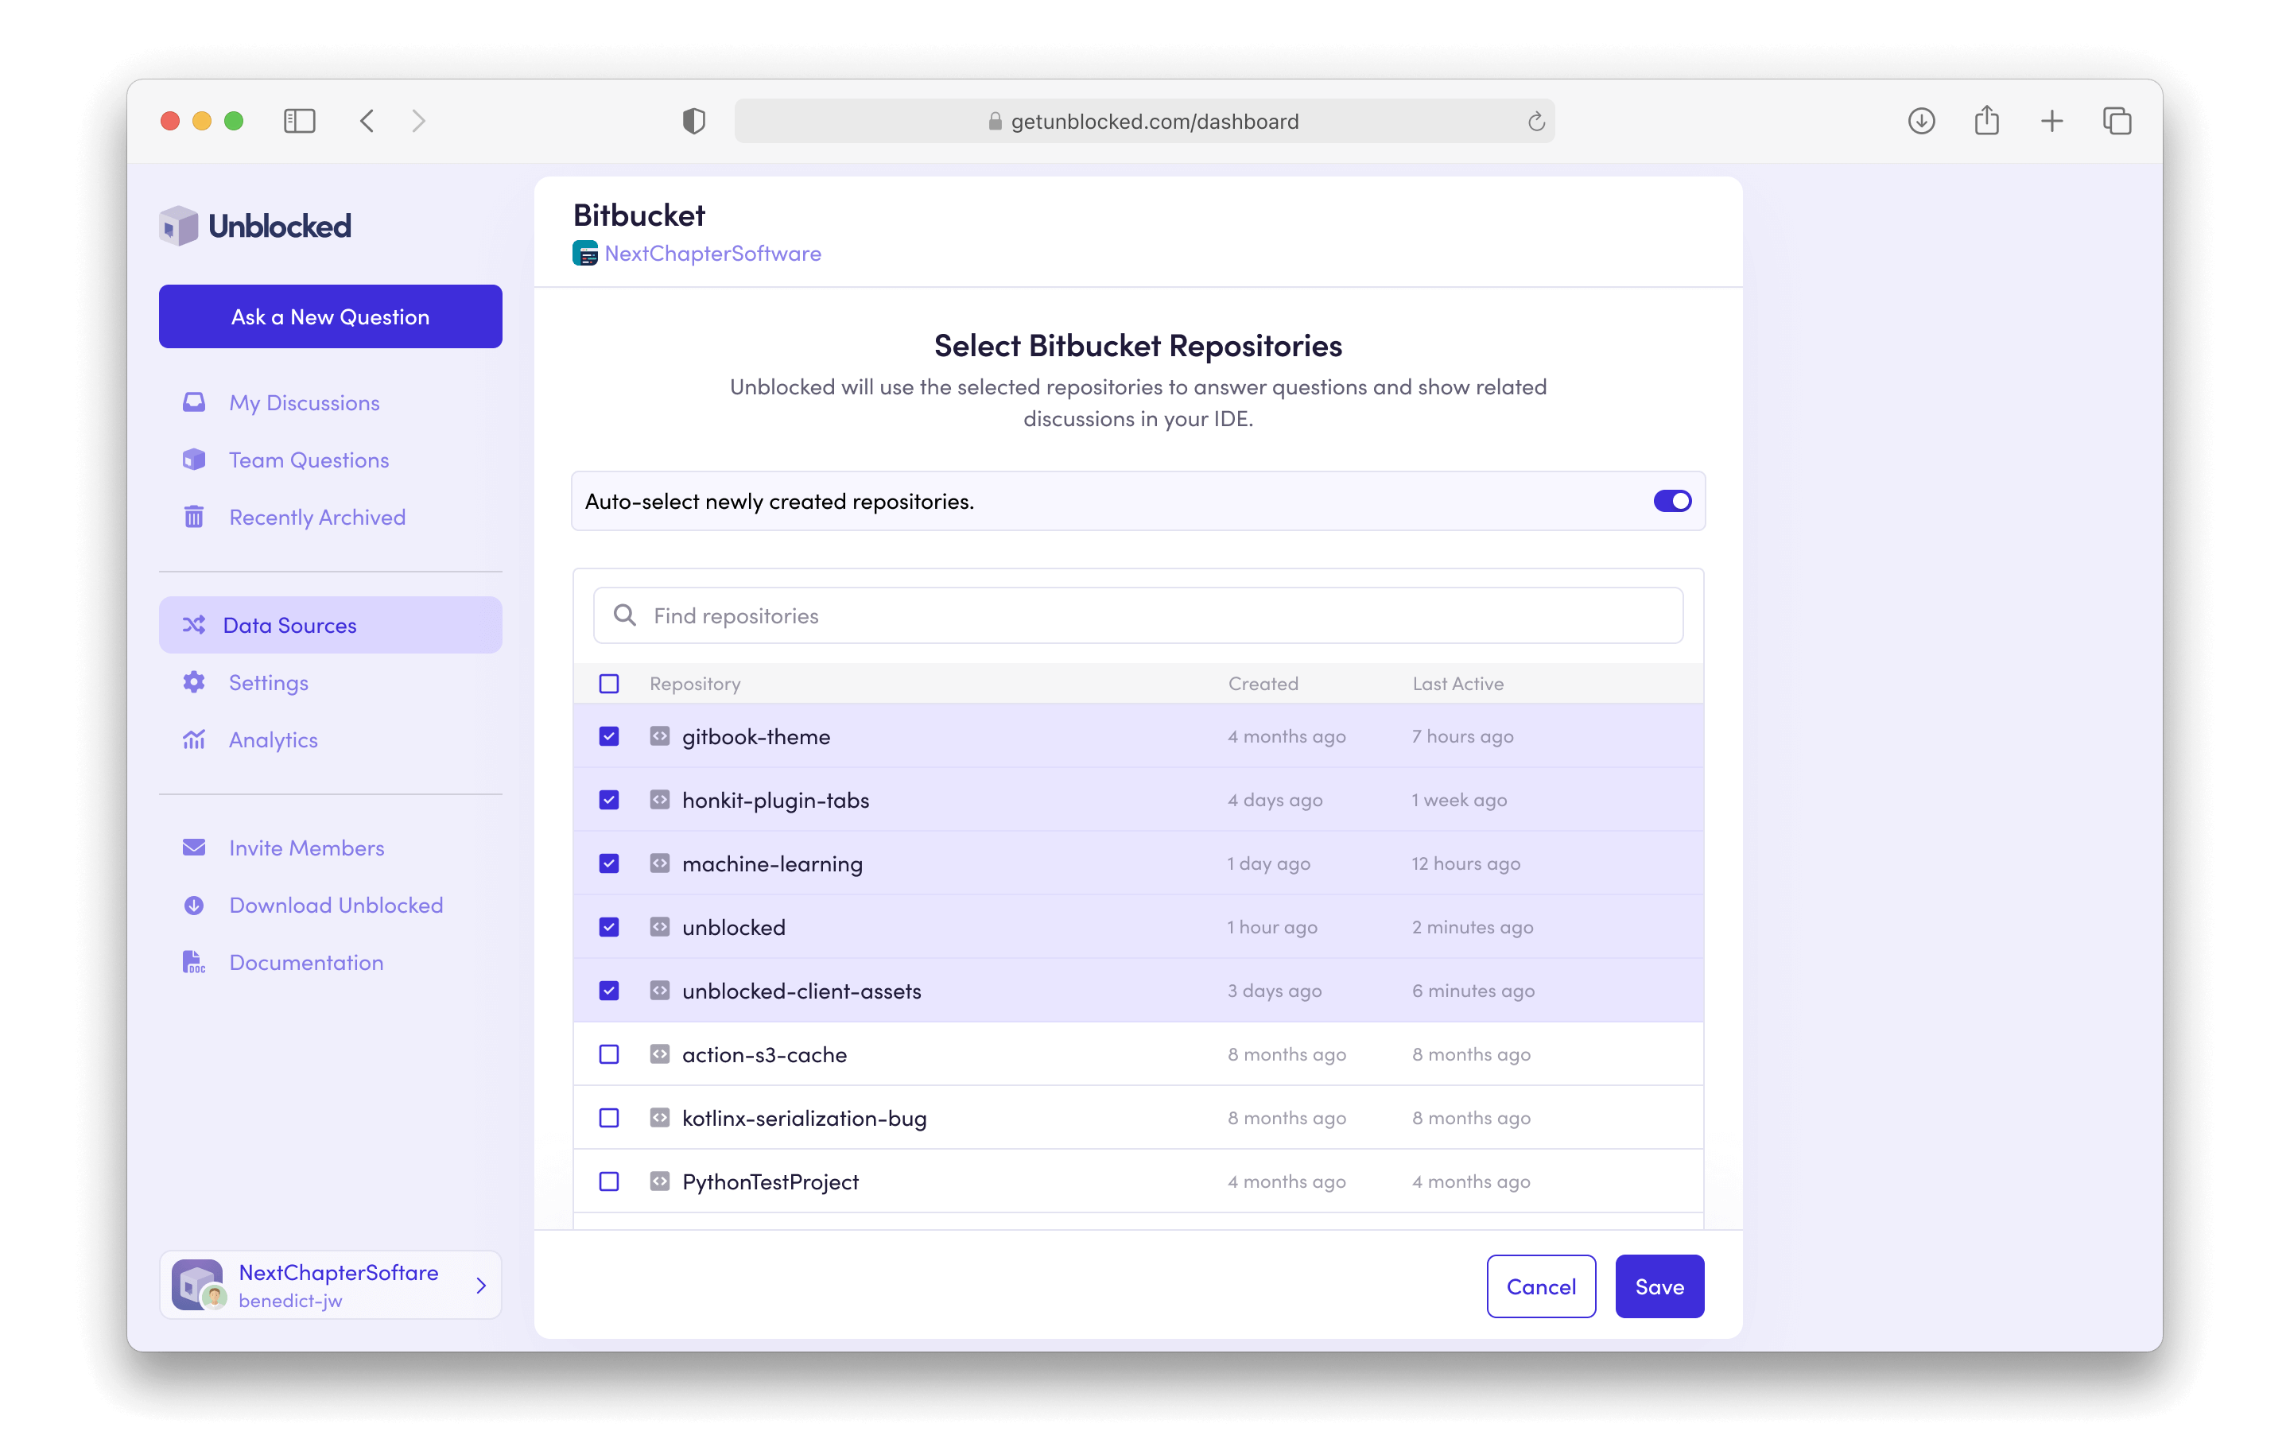Screen dimensions: 2290x1447
Task: Click the Last Active column header
Action: 1457,684
